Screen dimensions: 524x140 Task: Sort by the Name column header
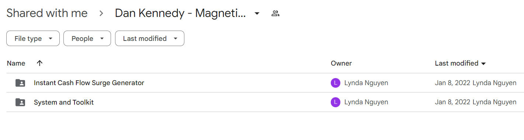click(16, 63)
